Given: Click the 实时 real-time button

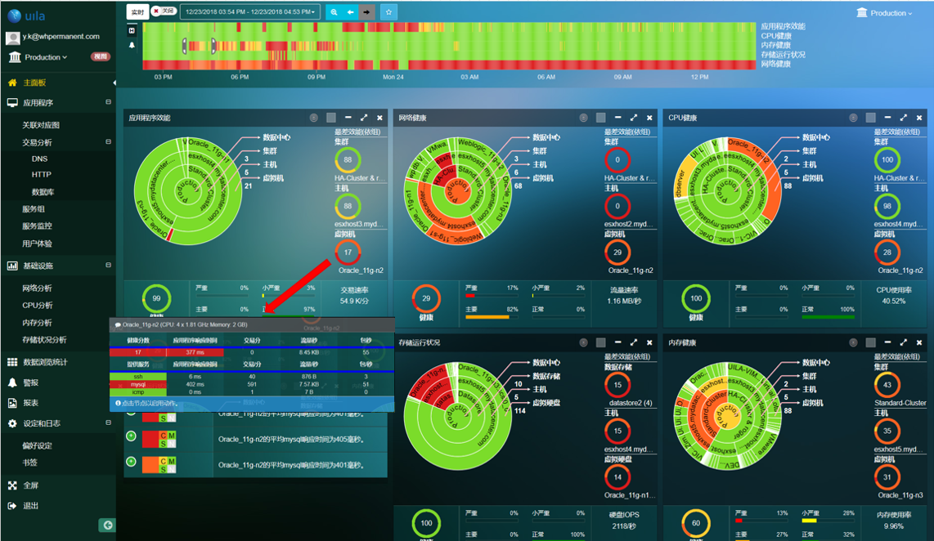Looking at the screenshot, I should [137, 12].
